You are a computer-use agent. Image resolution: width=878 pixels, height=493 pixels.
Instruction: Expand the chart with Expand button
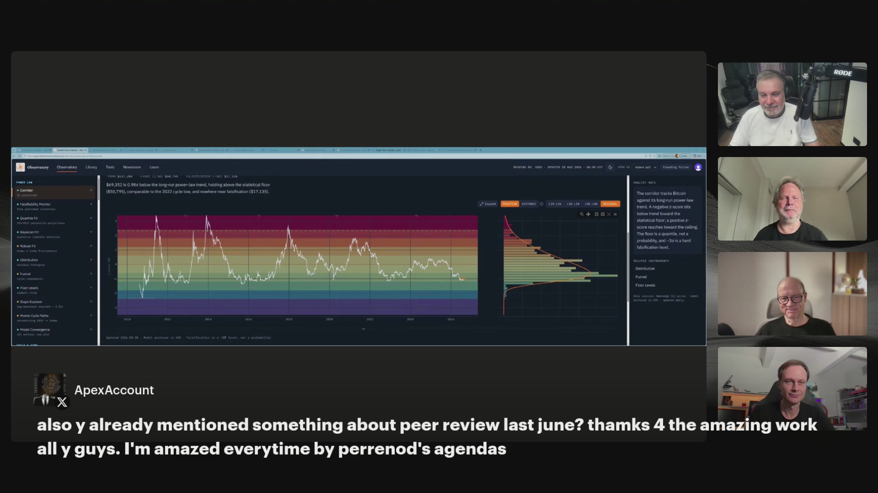click(x=488, y=204)
